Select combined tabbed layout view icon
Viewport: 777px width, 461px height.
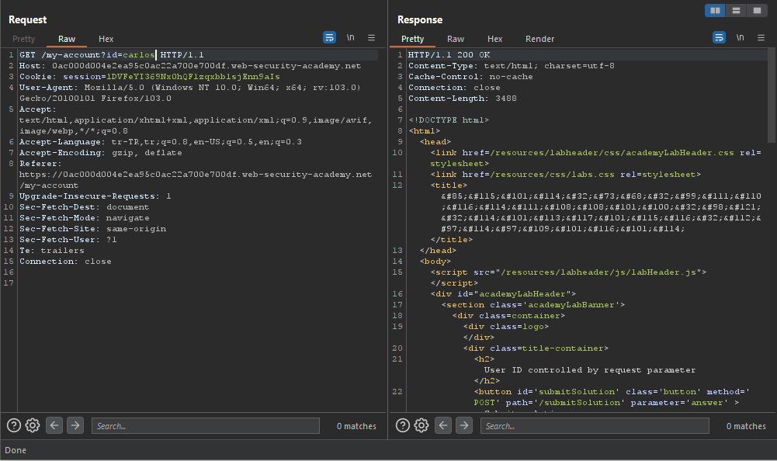[757, 10]
